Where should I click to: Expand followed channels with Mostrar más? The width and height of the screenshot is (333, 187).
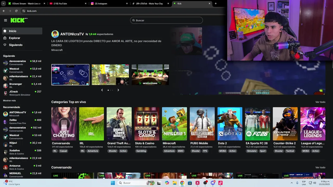coord(9,101)
